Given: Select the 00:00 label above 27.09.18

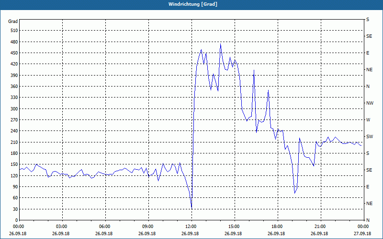Looking at the screenshot, I should point(363,227).
